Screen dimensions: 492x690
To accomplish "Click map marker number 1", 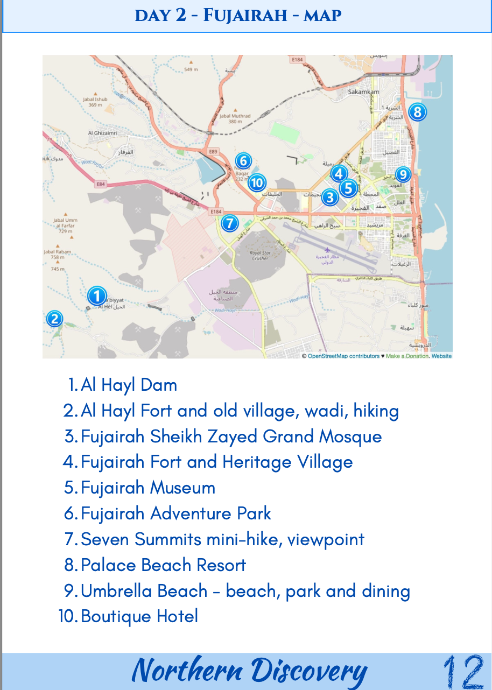I will (x=97, y=296).
